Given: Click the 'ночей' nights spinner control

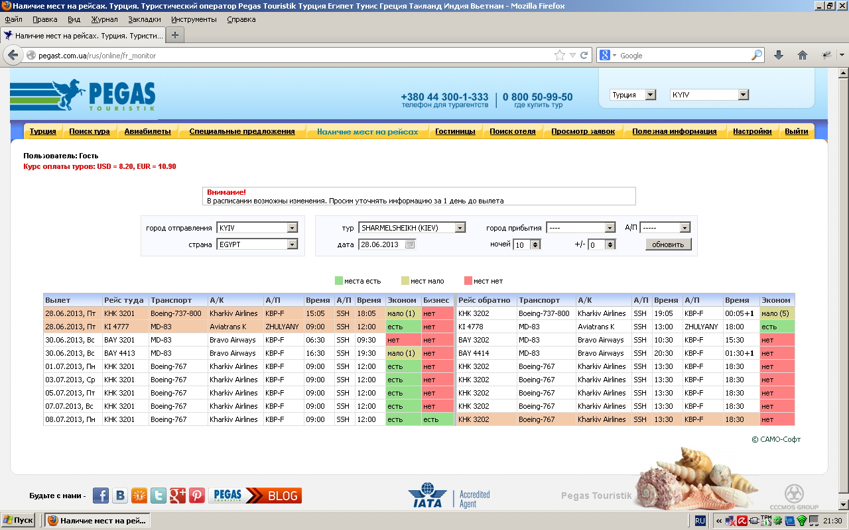Looking at the screenshot, I should [535, 244].
